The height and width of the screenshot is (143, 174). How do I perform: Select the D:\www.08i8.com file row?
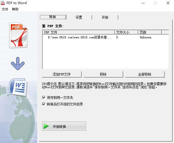[x=105, y=37]
